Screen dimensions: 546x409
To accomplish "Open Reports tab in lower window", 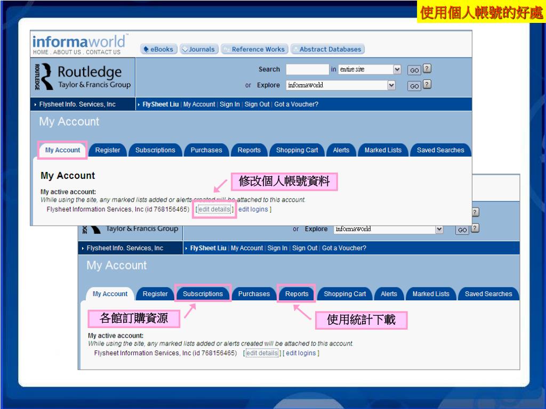I will 296,294.
